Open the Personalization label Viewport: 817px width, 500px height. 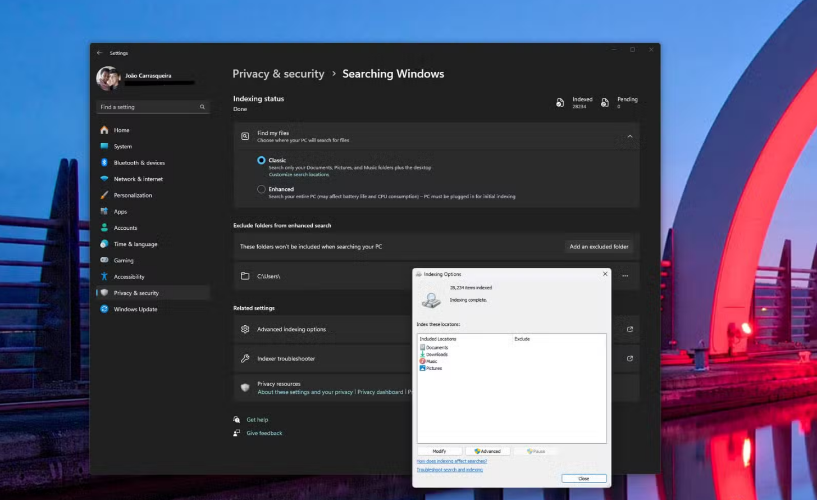click(133, 195)
